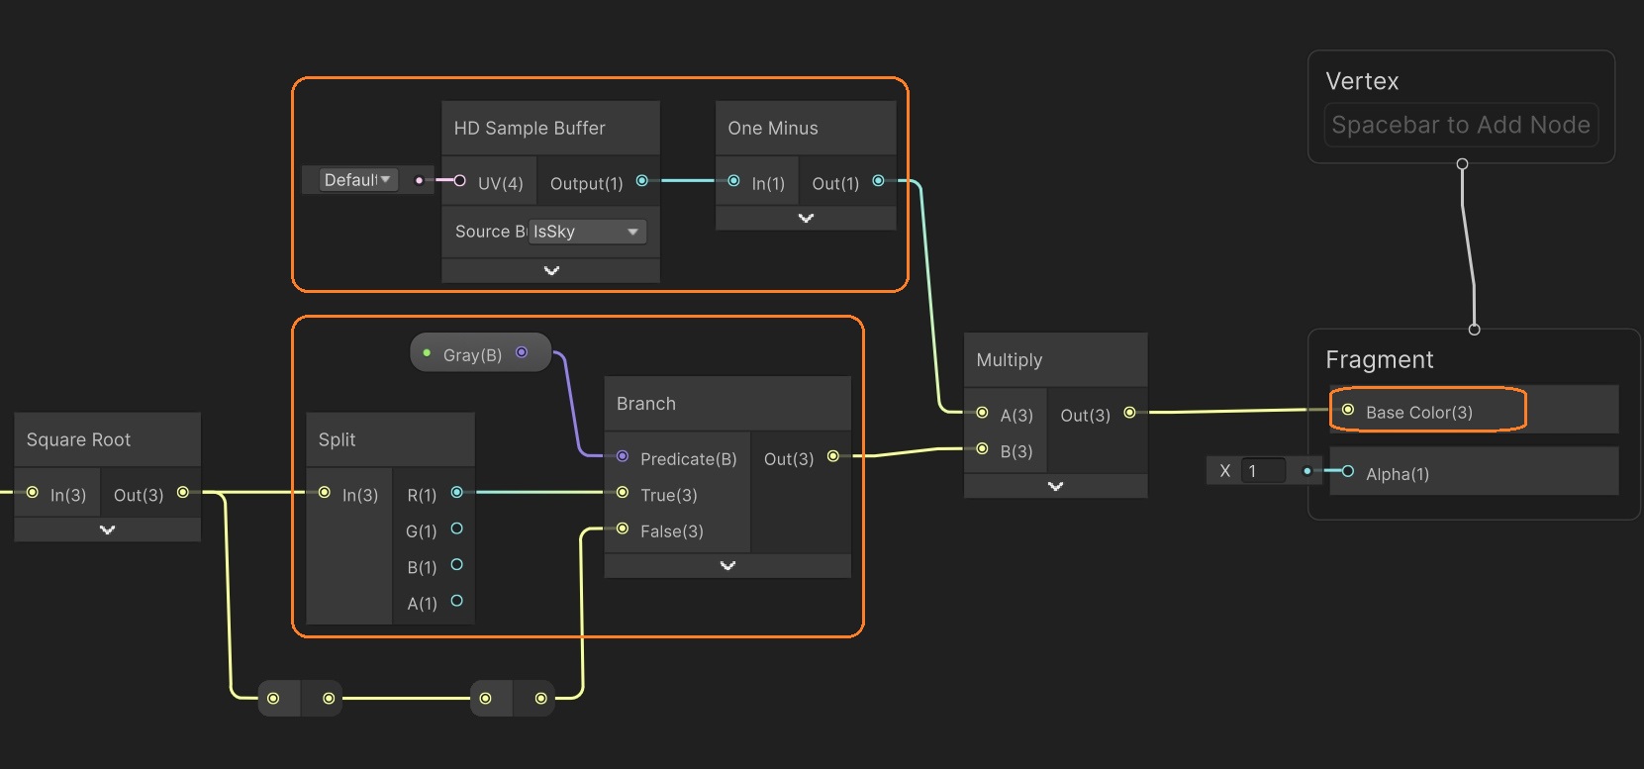
Task: Expand the Branch node preview chevron
Action: click(x=727, y=565)
